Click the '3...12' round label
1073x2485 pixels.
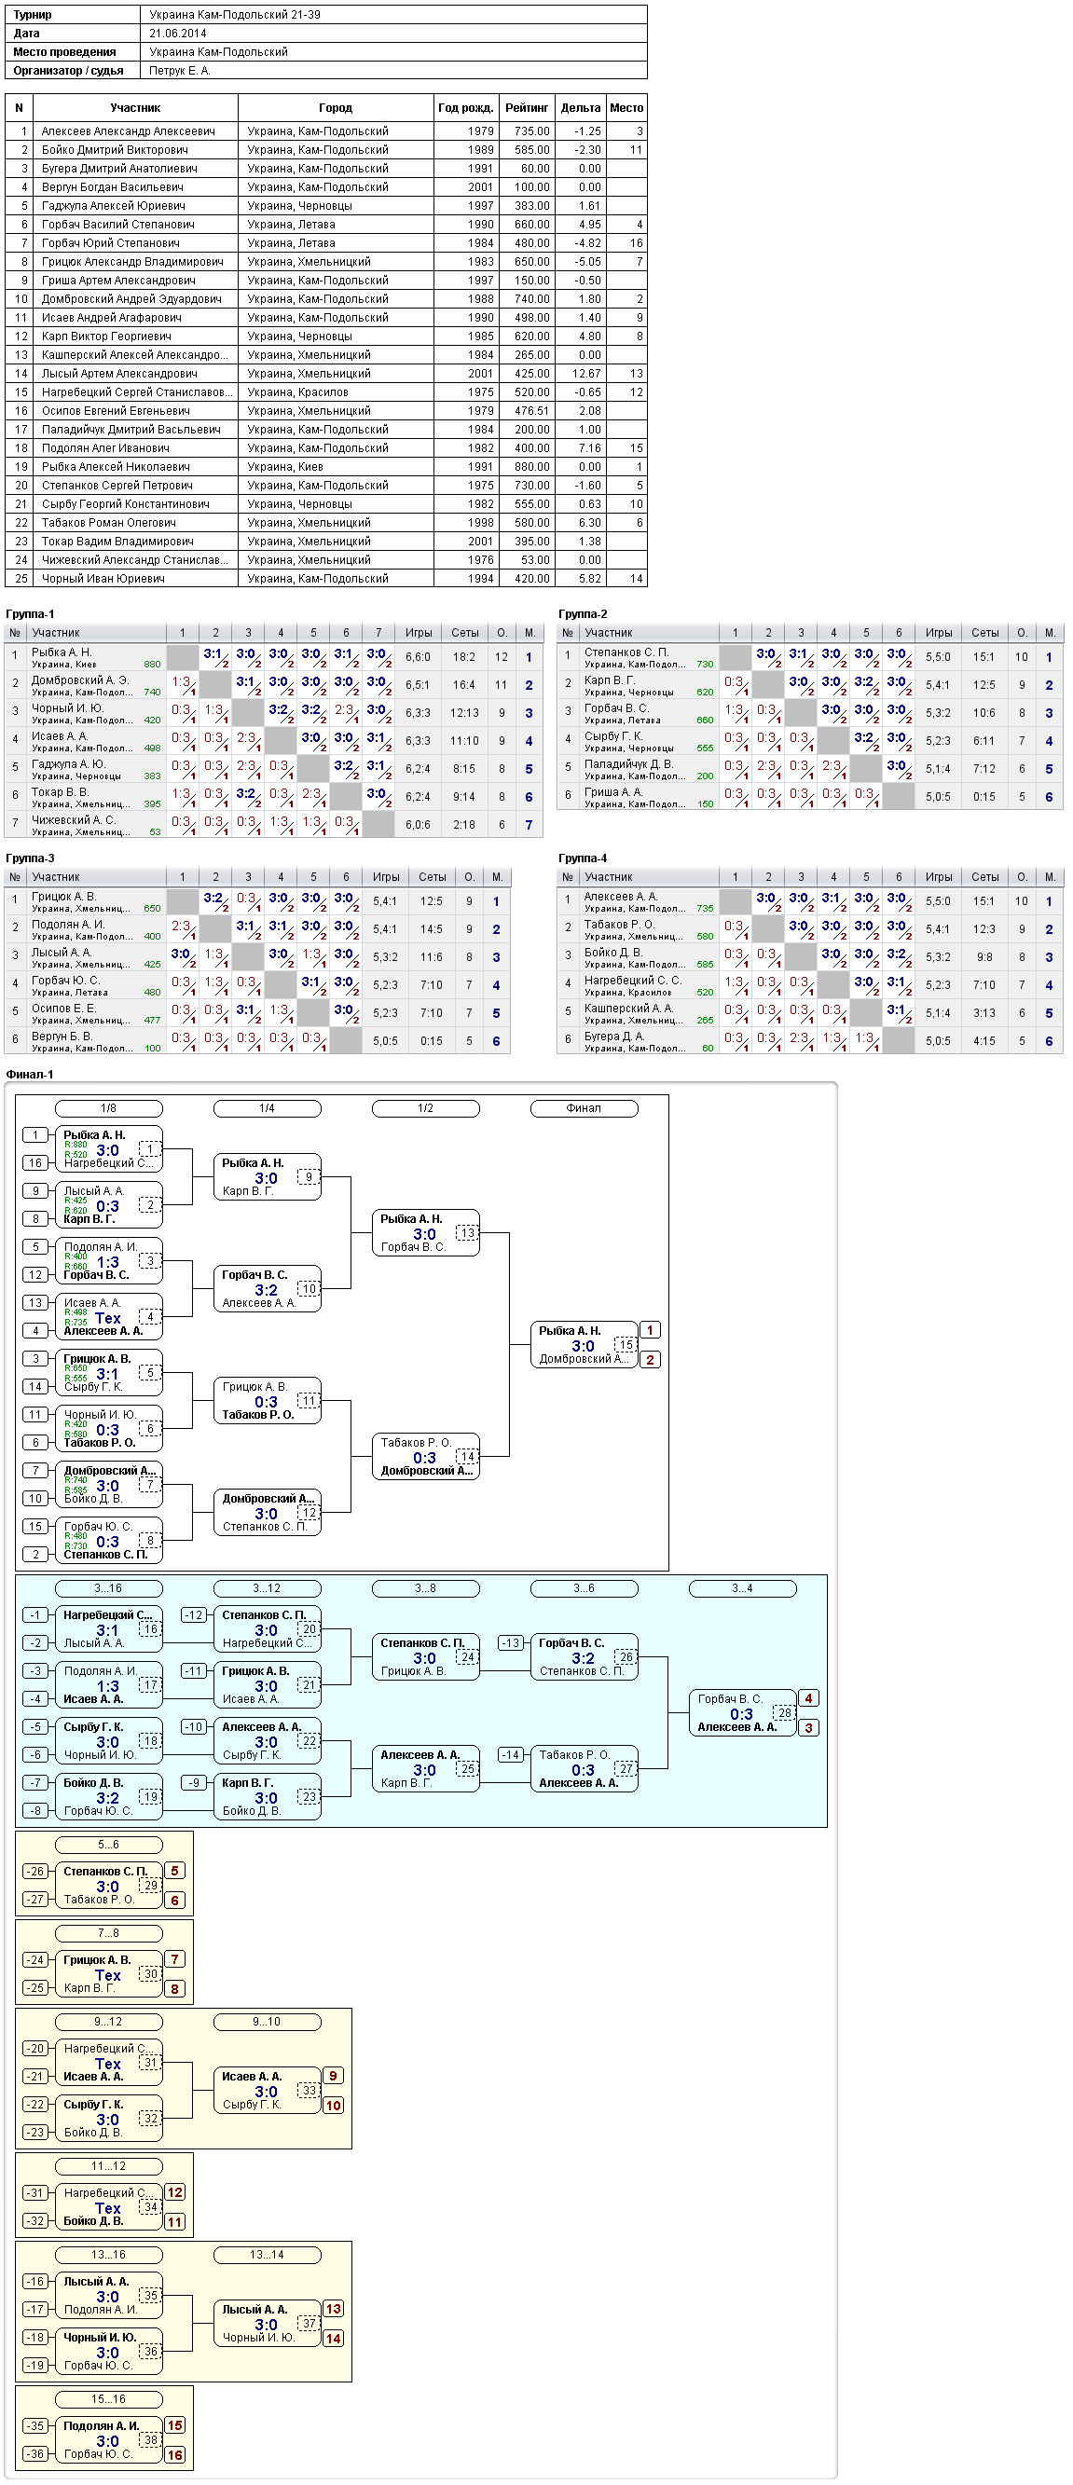click(267, 1589)
